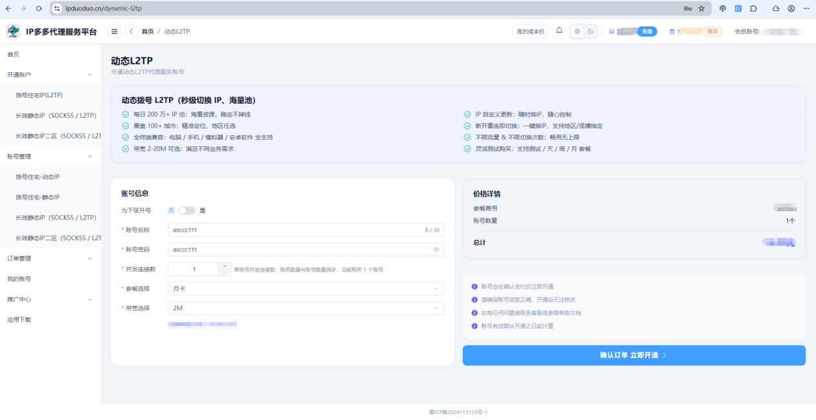Viewport: 816px width, 420px height.
Task: Increase 并发连接数 with up arrow
Action: (x=224, y=265)
